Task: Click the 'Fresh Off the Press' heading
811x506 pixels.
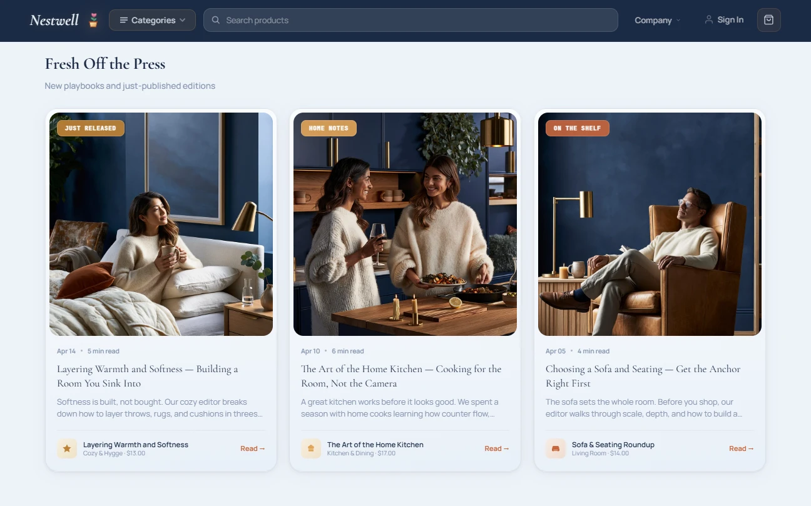Action: [105, 64]
